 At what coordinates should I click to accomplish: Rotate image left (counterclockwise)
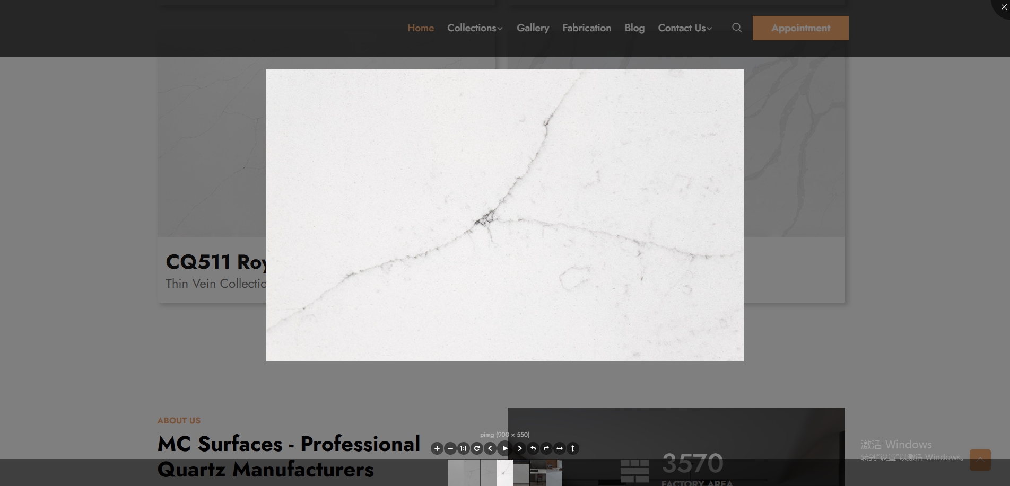point(533,448)
